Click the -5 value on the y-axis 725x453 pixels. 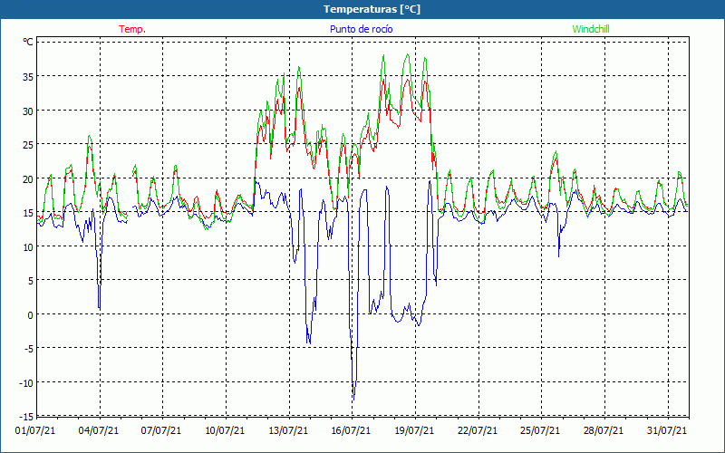coord(28,349)
